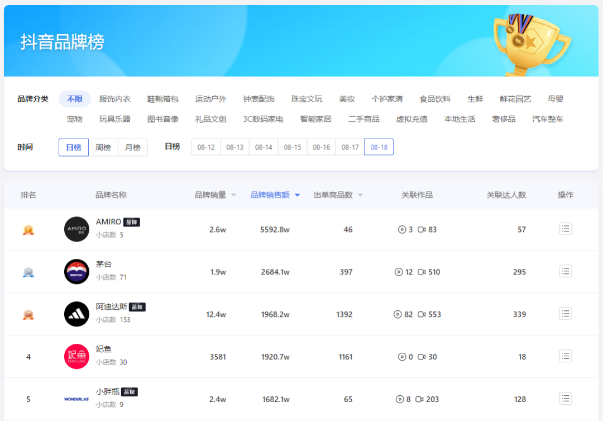
Task: Click the live stream icon in 小胖瓶 row
Action: pos(400,399)
